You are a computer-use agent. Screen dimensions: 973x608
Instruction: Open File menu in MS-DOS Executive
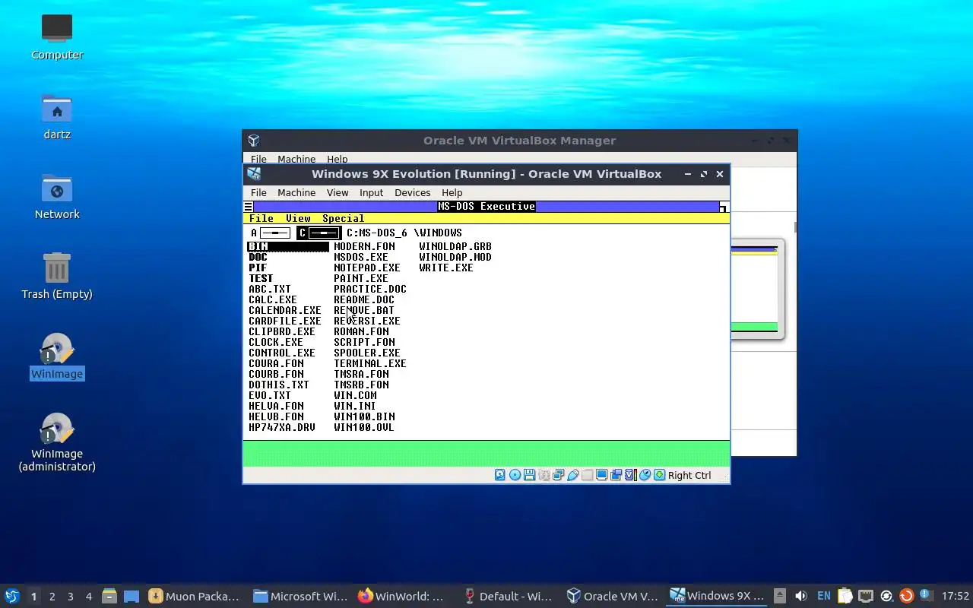(261, 218)
